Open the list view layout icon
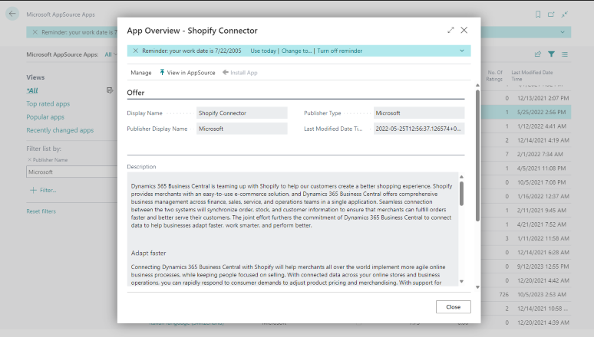 tap(564, 54)
